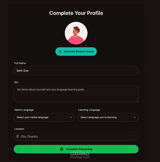This screenshot has height=162, width=160.
Task: Click the Location label
Action: (x=19, y=129)
